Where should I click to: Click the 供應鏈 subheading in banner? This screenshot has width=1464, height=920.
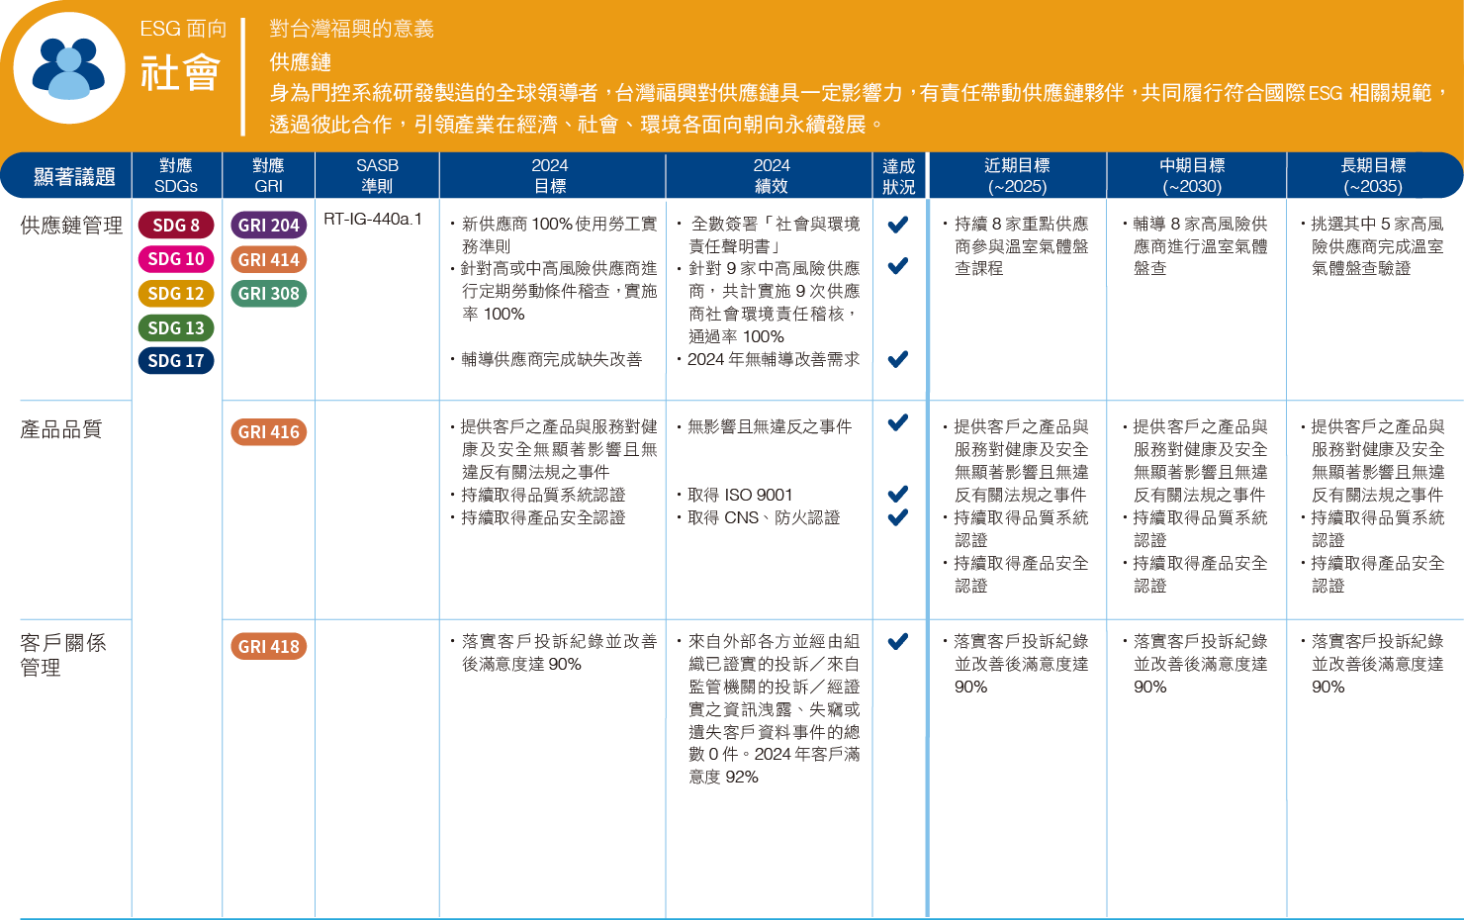click(301, 62)
